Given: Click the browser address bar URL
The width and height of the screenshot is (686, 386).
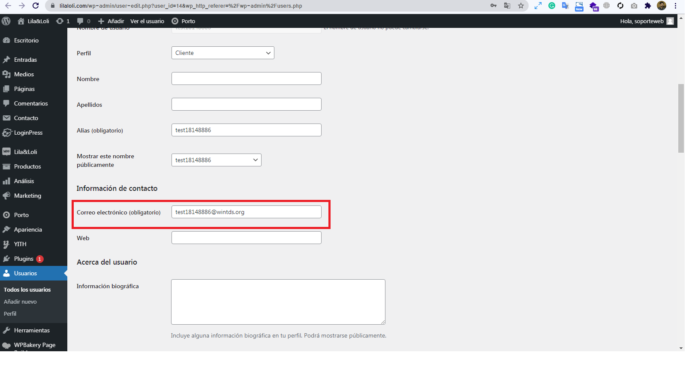Looking at the screenshot, I should 181,6.
